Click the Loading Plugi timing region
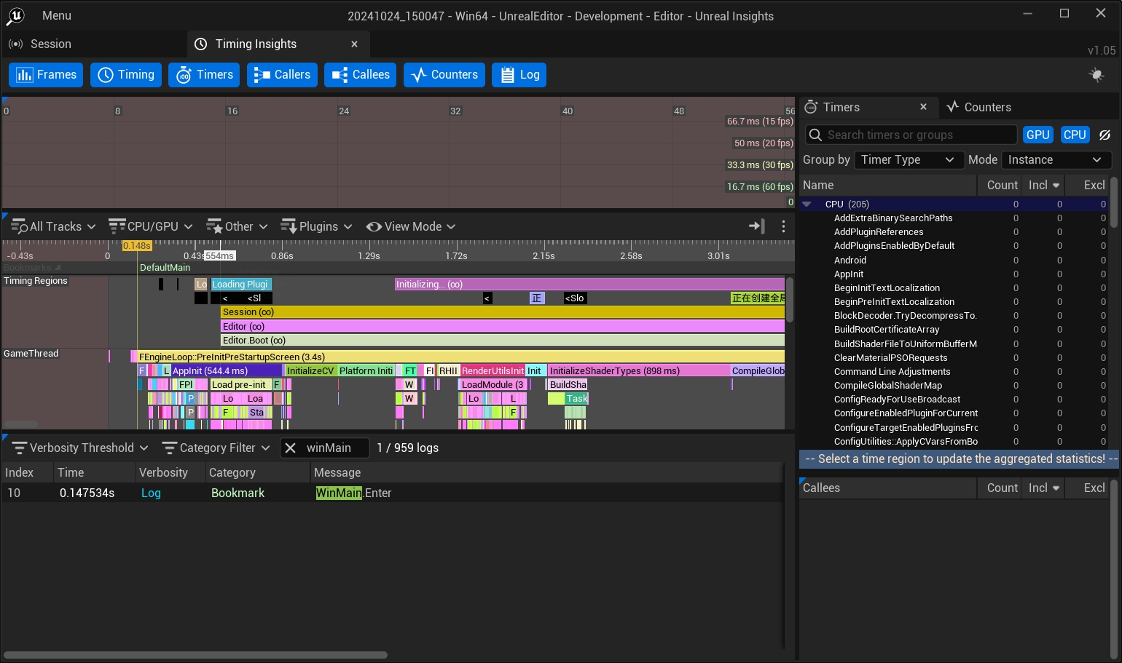 point(241,285)
